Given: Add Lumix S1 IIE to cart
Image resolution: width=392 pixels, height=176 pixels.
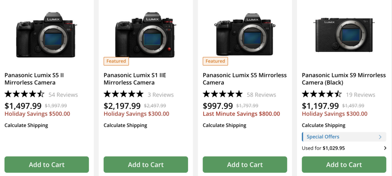Looking at the screenshot, I should (x=146, y=164).
